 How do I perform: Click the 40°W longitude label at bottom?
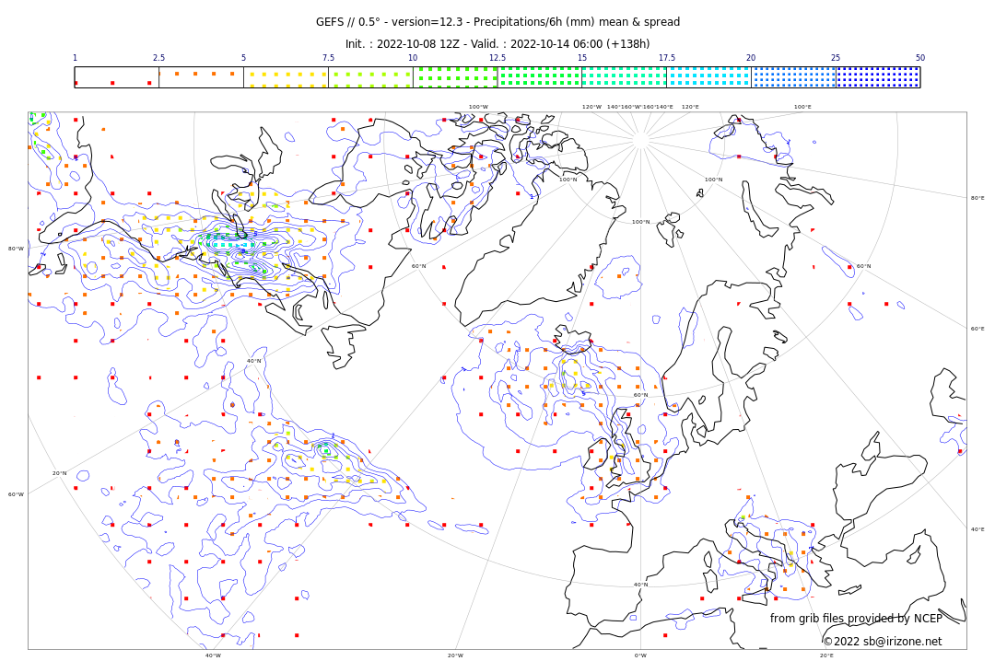[x=213, y=655]
